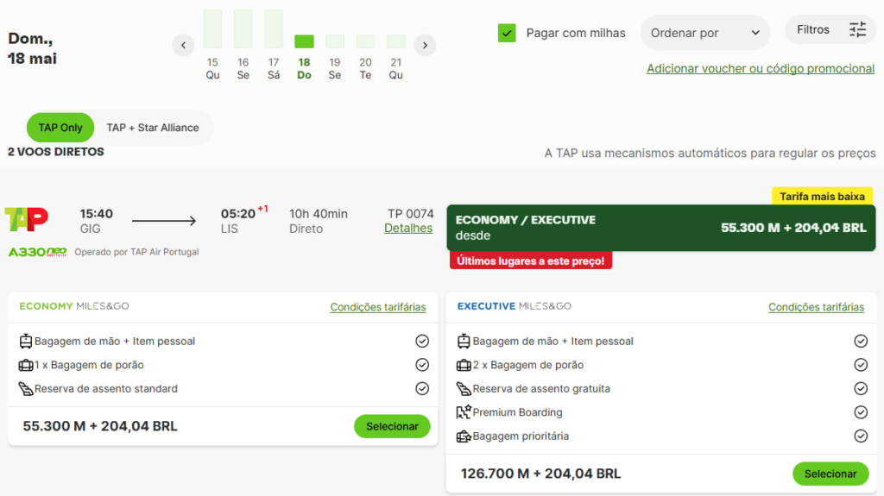Select date 16 Se in calendar
The image size is (884, 496).
click(x=243, y=45)
